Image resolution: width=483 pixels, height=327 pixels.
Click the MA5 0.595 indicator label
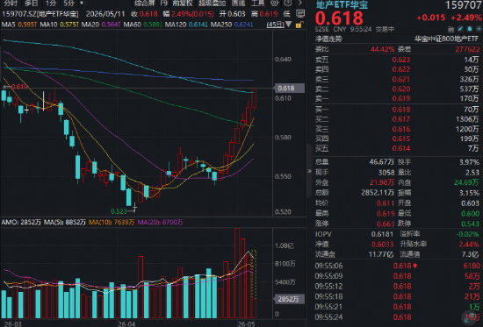[20, 24]
